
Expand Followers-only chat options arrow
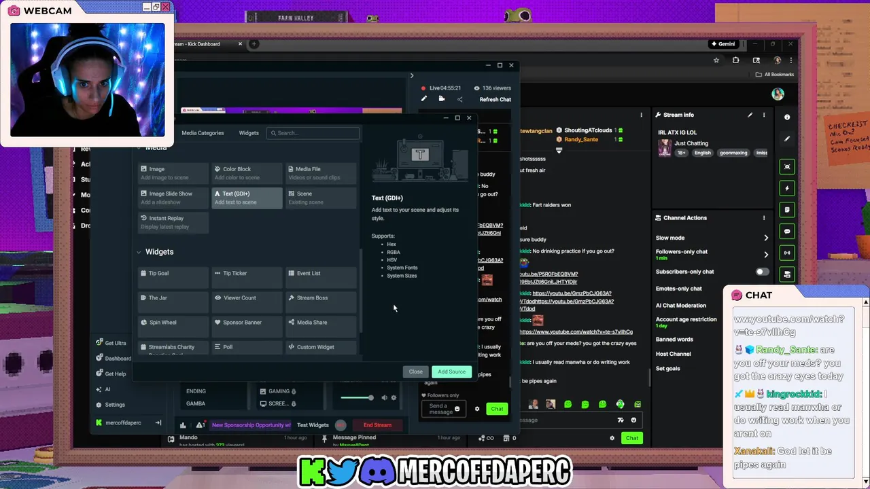coord(766,255)
